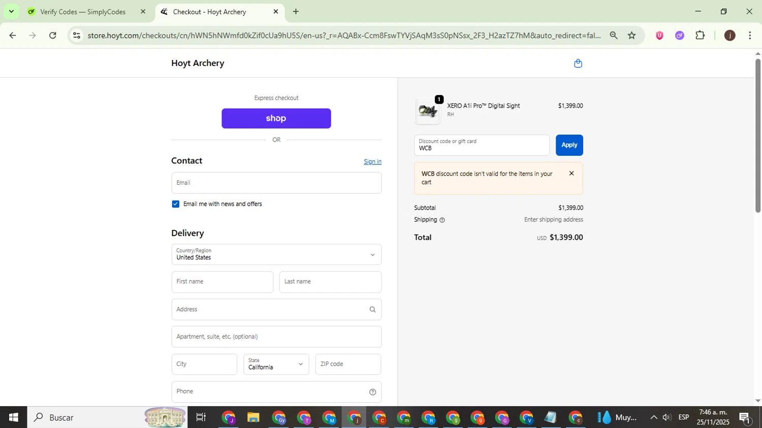Open the notification center icon
The width and height of the screenshot is (762, 428).
tap(745, 418)
